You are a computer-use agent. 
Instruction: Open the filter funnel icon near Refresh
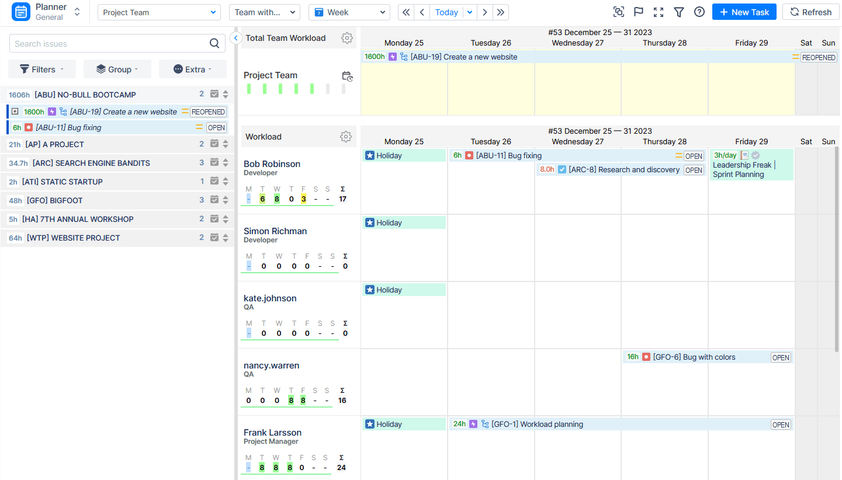tap(678, 12)
